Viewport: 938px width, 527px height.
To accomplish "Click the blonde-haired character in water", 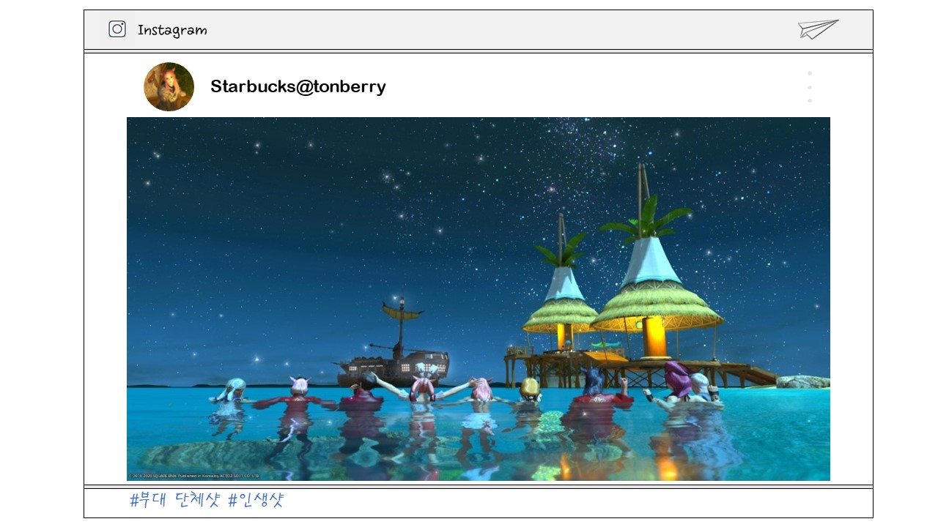I will [530, 392].
